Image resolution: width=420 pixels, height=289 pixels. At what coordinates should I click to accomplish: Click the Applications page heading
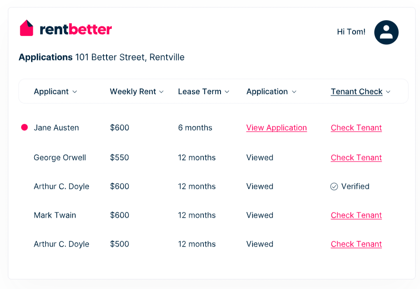click(46, 57)
